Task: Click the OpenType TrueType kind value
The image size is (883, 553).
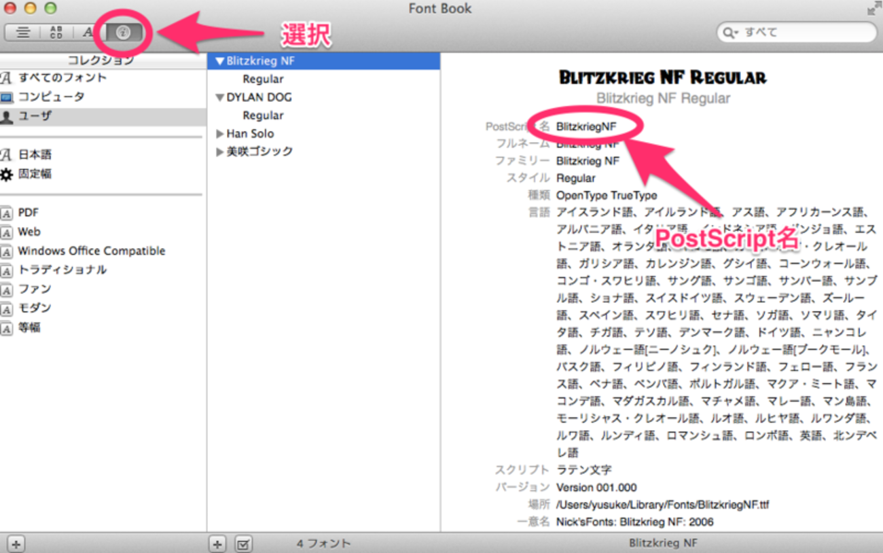Action: 607,196
